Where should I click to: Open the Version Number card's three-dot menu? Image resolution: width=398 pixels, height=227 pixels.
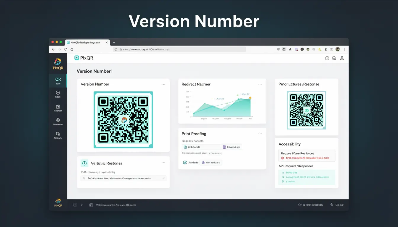click(163, 85)
